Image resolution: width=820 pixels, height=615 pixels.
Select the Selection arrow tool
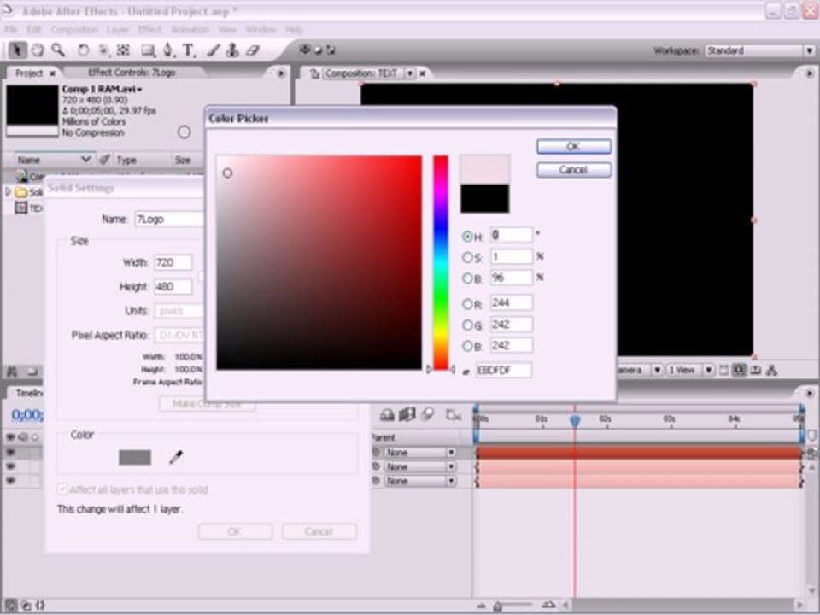[17, 50]
